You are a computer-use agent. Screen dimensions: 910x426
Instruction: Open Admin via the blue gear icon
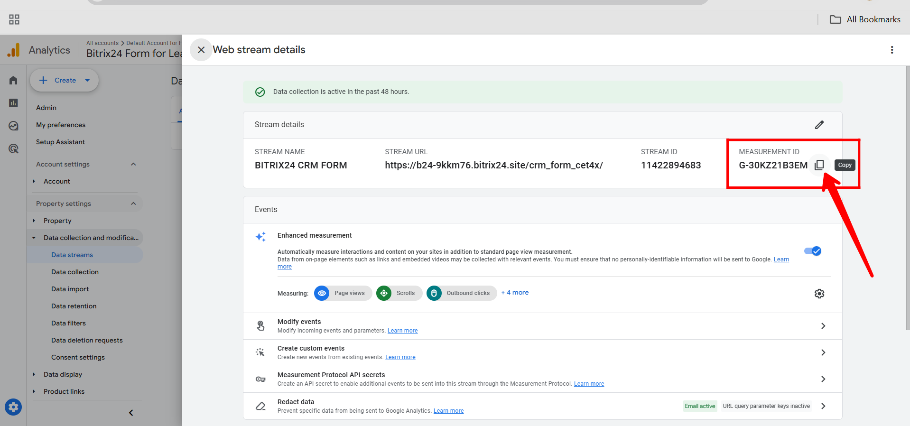[13, 407]
